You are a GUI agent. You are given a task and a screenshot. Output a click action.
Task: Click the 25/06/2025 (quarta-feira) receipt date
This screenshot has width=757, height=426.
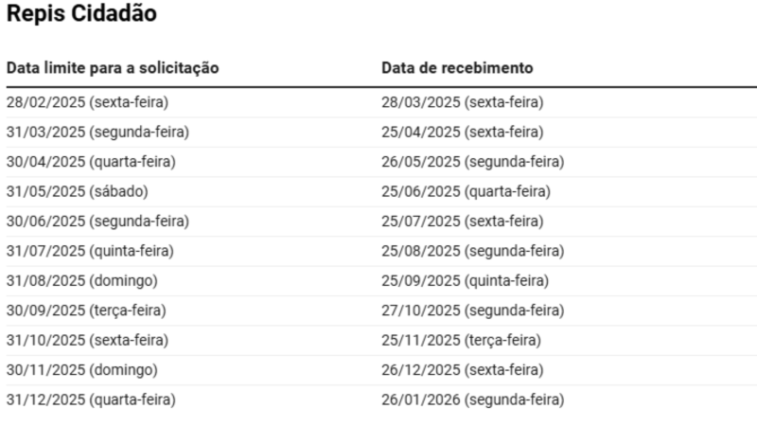[466, 192]
